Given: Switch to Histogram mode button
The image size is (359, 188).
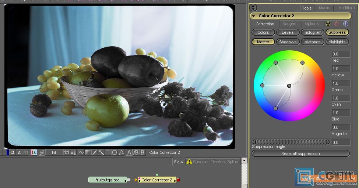Looking at the screenshot, I should pyautogui.click(x=312, y=32).
